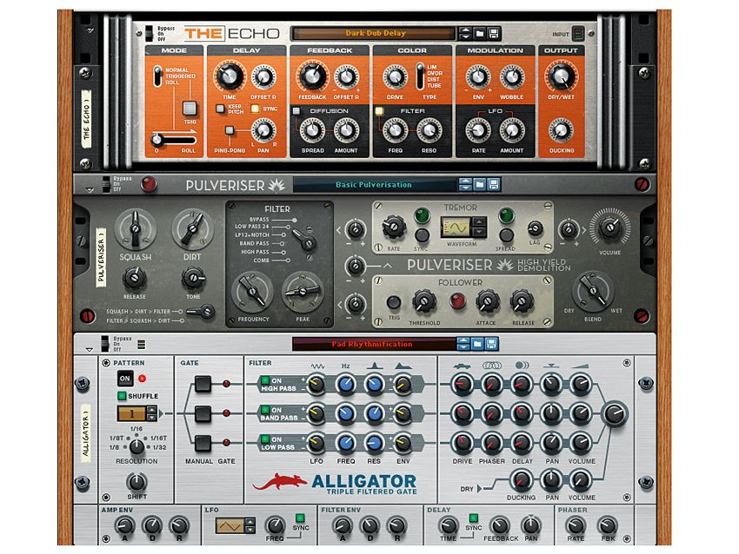Collapse The Echo device with fold arrow
Viewport: 739px width, 554px height.
tap(90, 30)
